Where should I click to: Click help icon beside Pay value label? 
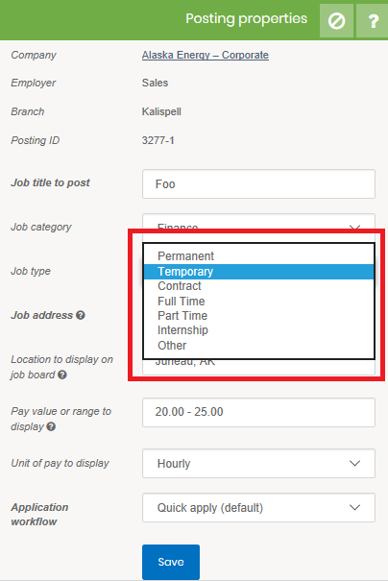pyautogui.click(x=51, y=426)
